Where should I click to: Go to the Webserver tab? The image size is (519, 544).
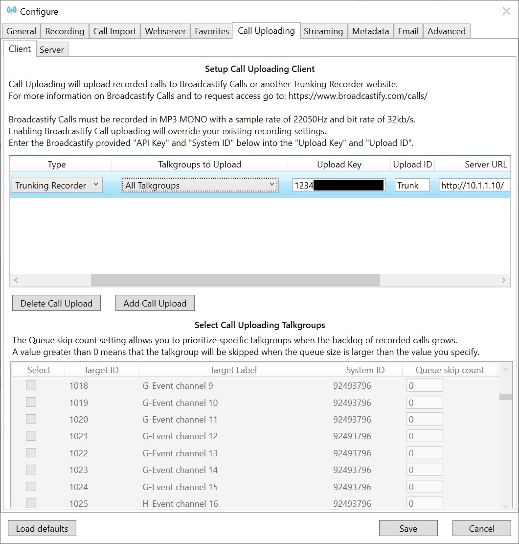tap(165, 31)
